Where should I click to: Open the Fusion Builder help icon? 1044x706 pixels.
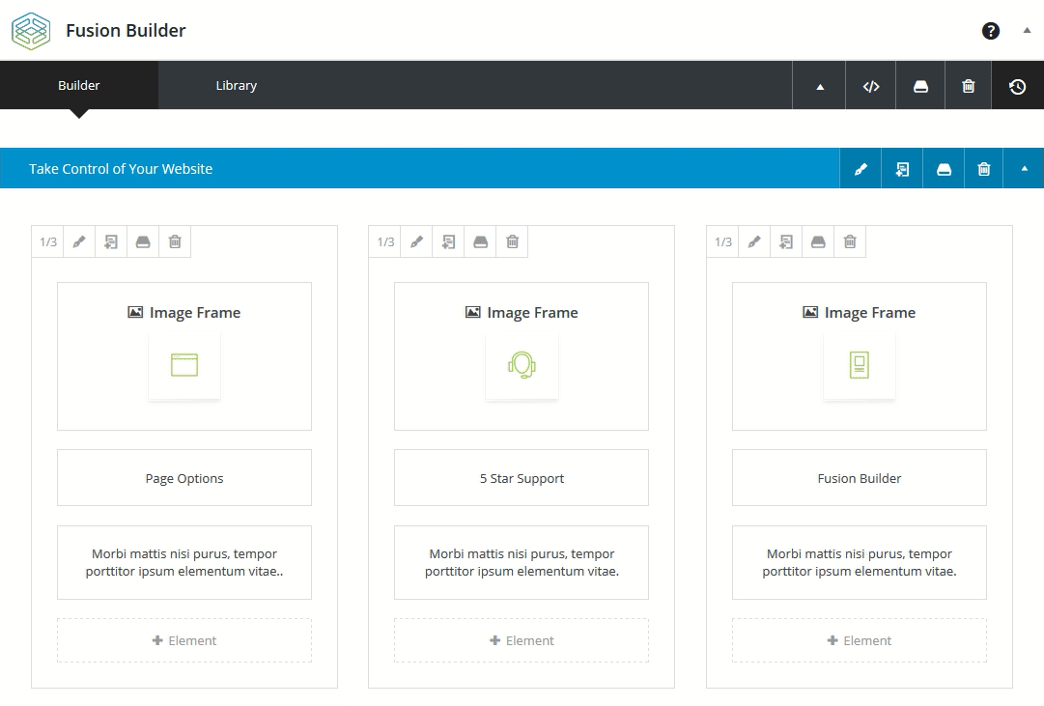click(990, 31)
